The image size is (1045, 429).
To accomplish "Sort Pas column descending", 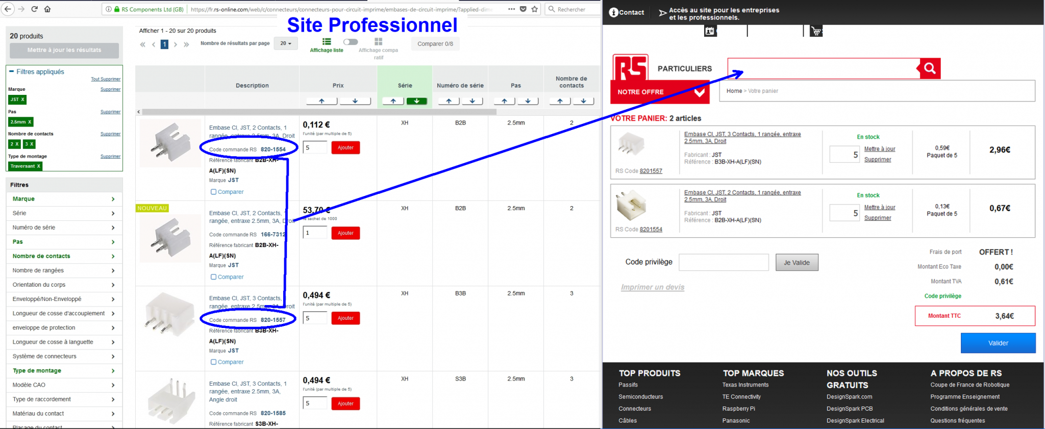I will pyautogui.click(x=528, y=101).
